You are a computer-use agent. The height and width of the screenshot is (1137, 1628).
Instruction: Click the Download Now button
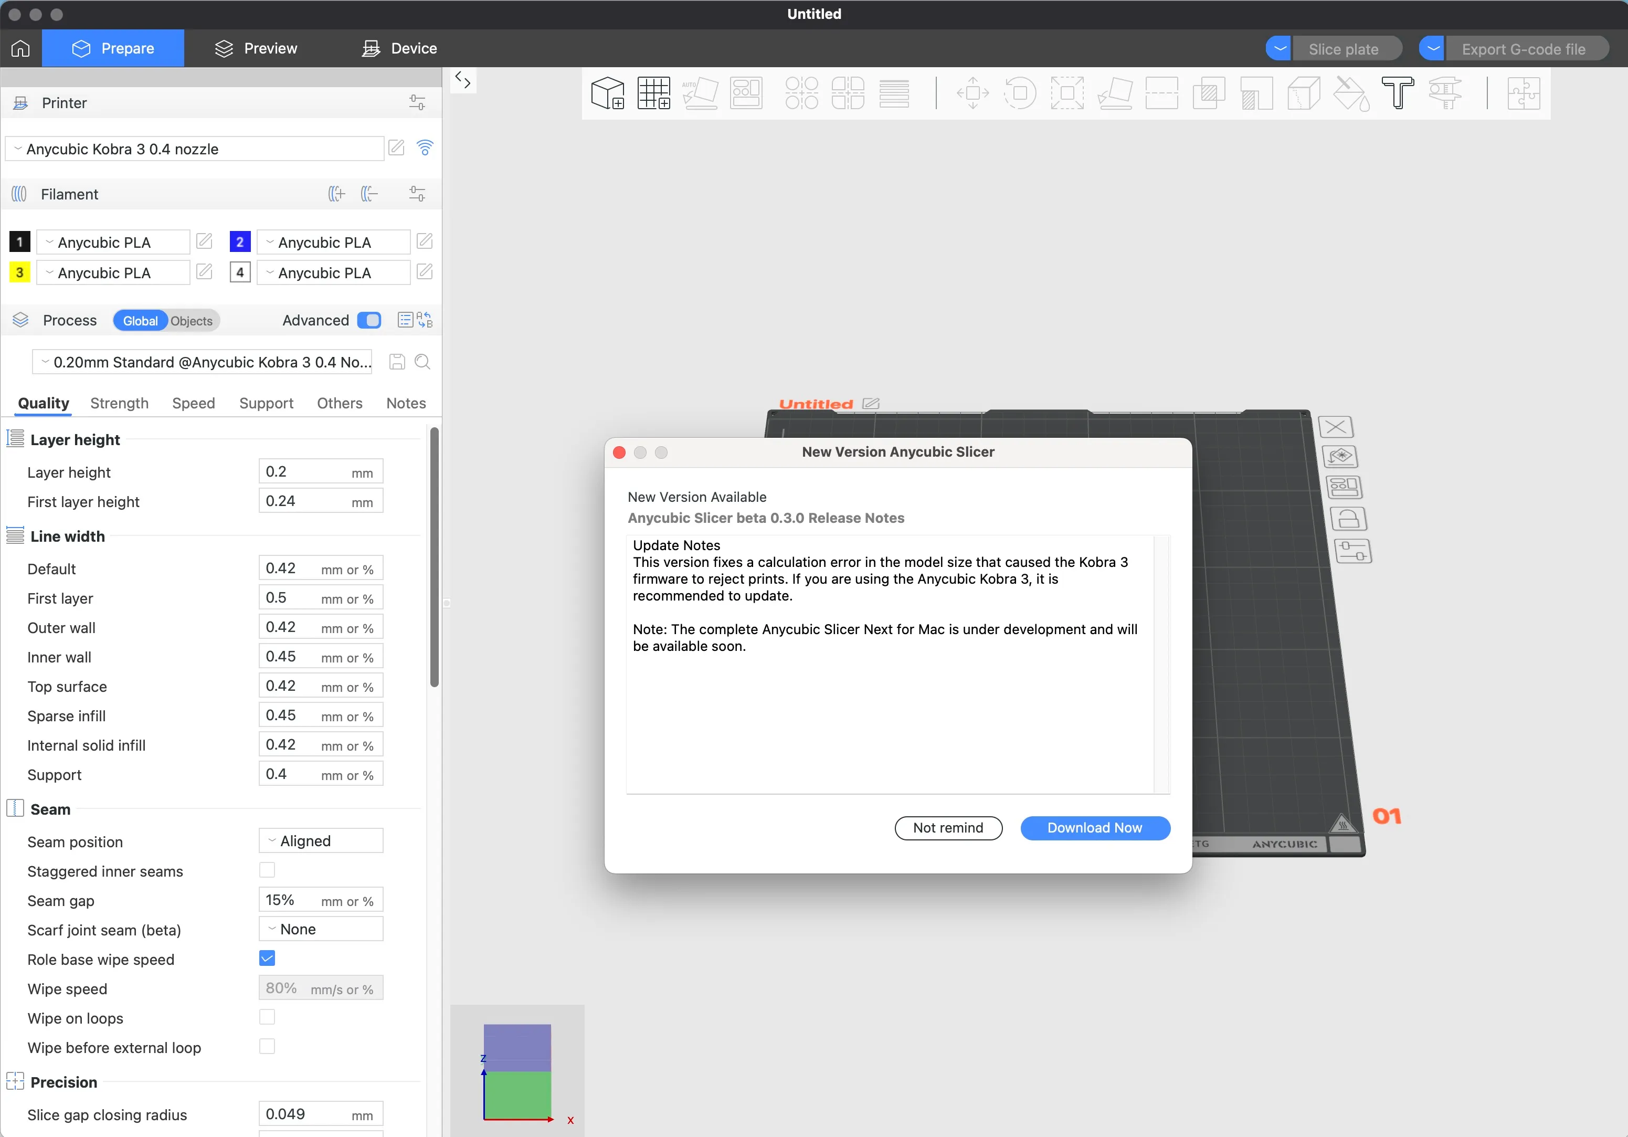coord(1095,828)
